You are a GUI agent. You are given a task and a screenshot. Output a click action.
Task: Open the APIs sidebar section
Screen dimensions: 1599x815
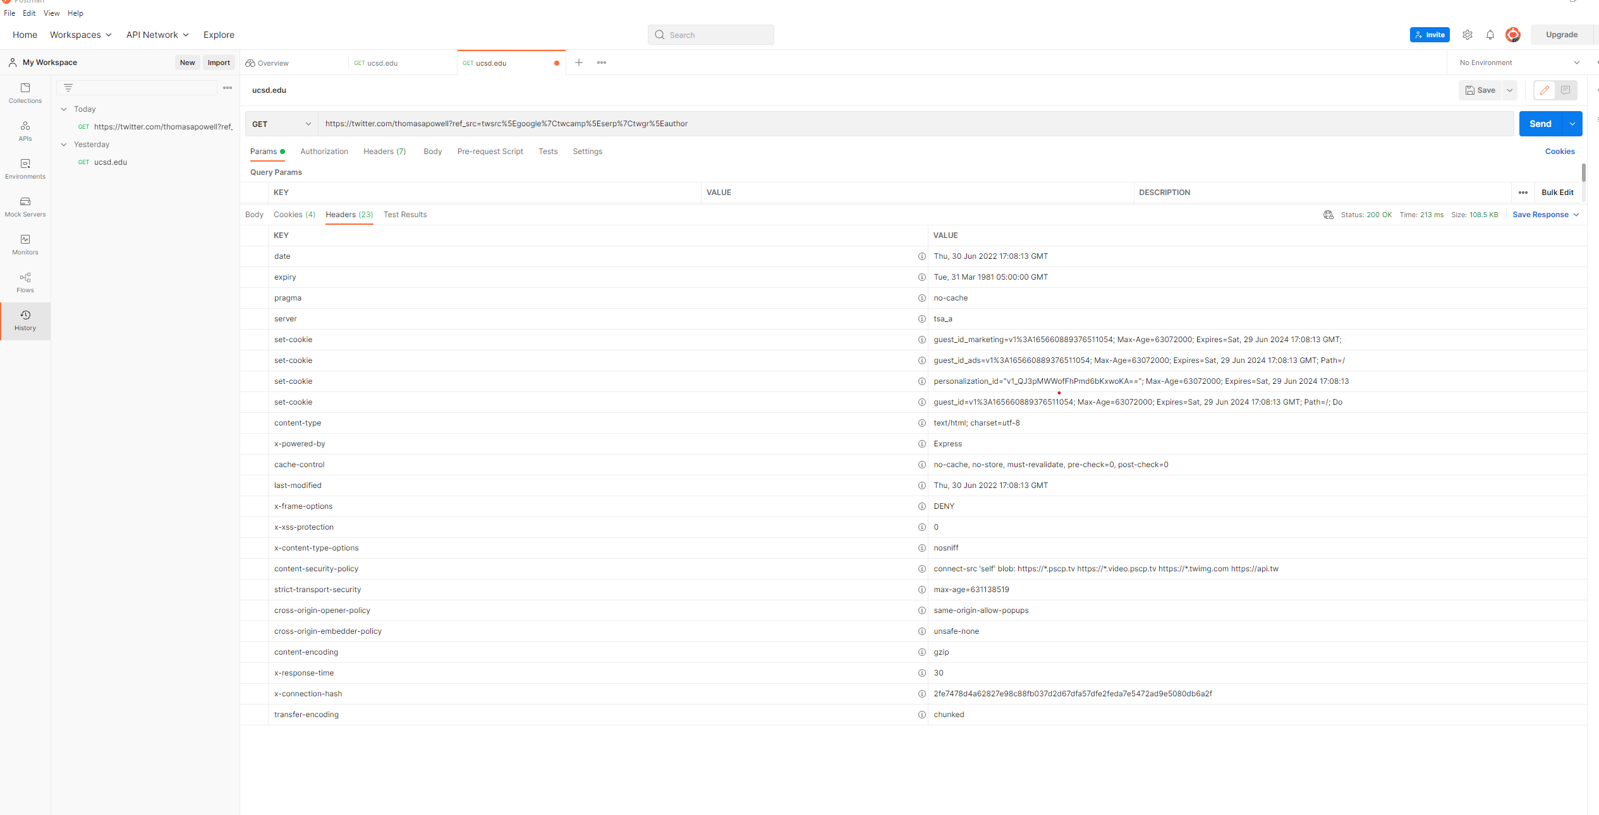pos(25,131)
